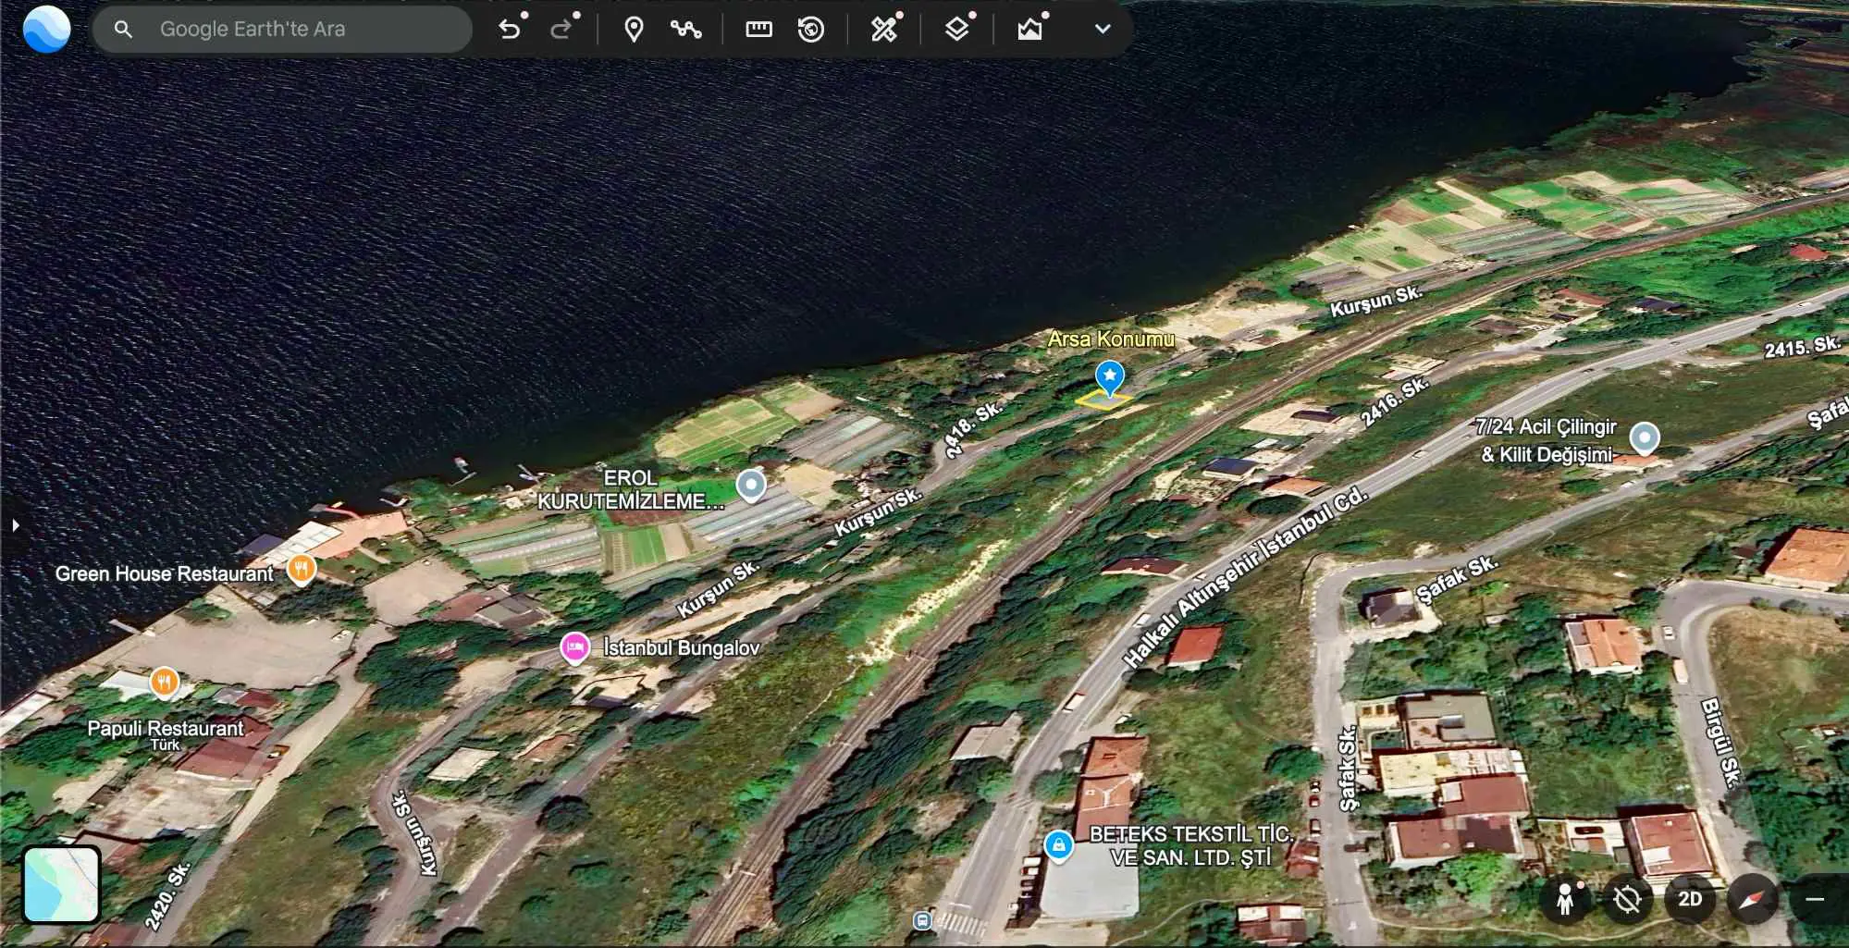This screenshot has width=1849, height=948.
Task: Click the landscape image toolbar icon
Action: tap(1030, 30)
